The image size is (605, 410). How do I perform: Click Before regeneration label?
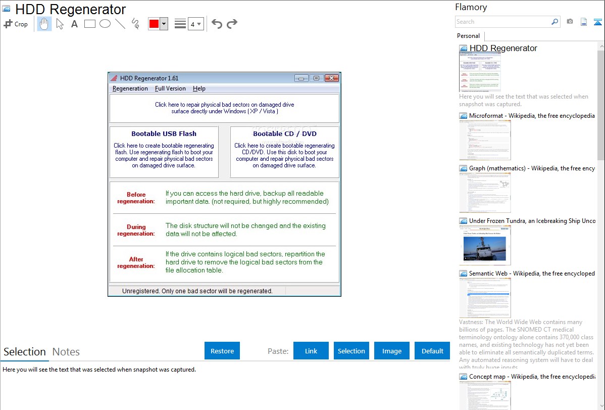click(x=136, y=198)
